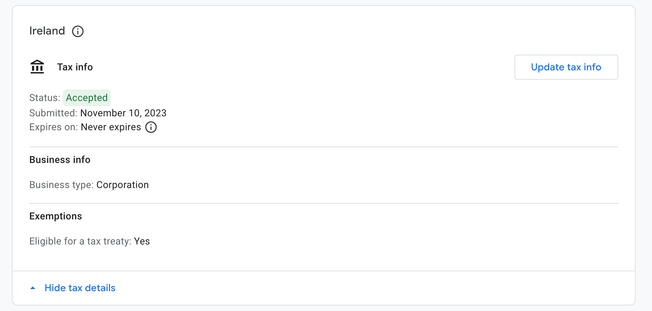
Task: Click the circled-i icon after the Ireland heading
Action: pyautogui.click(x=78, y=31)
